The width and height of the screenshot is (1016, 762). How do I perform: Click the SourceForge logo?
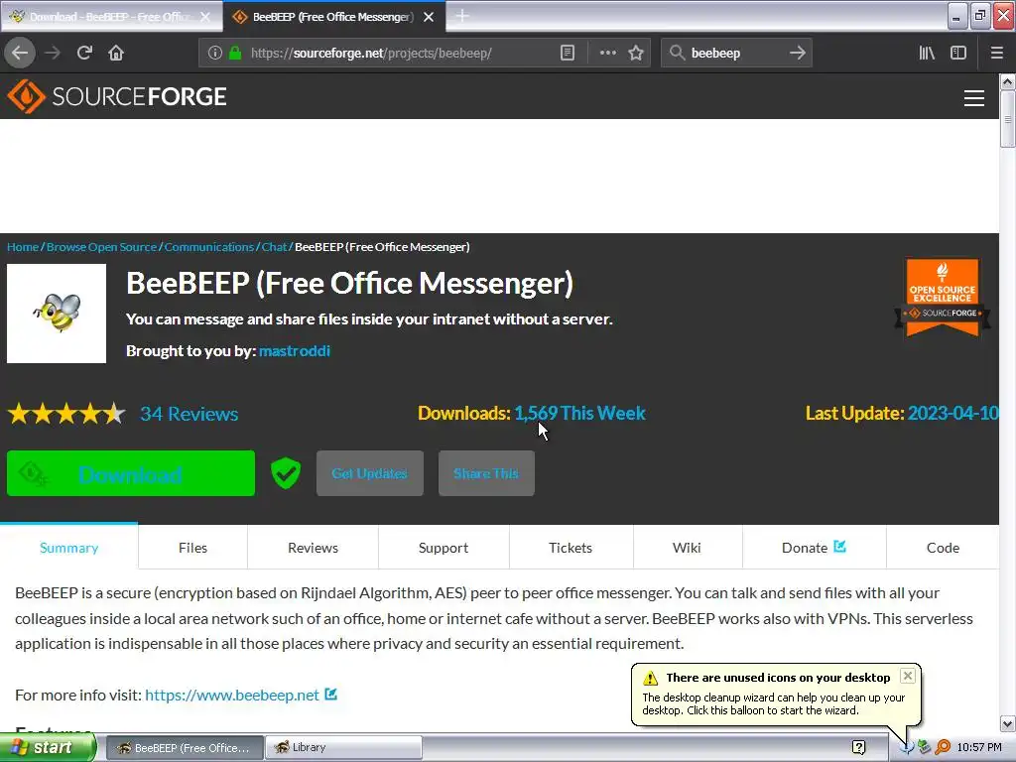click(x=117, y=96)
